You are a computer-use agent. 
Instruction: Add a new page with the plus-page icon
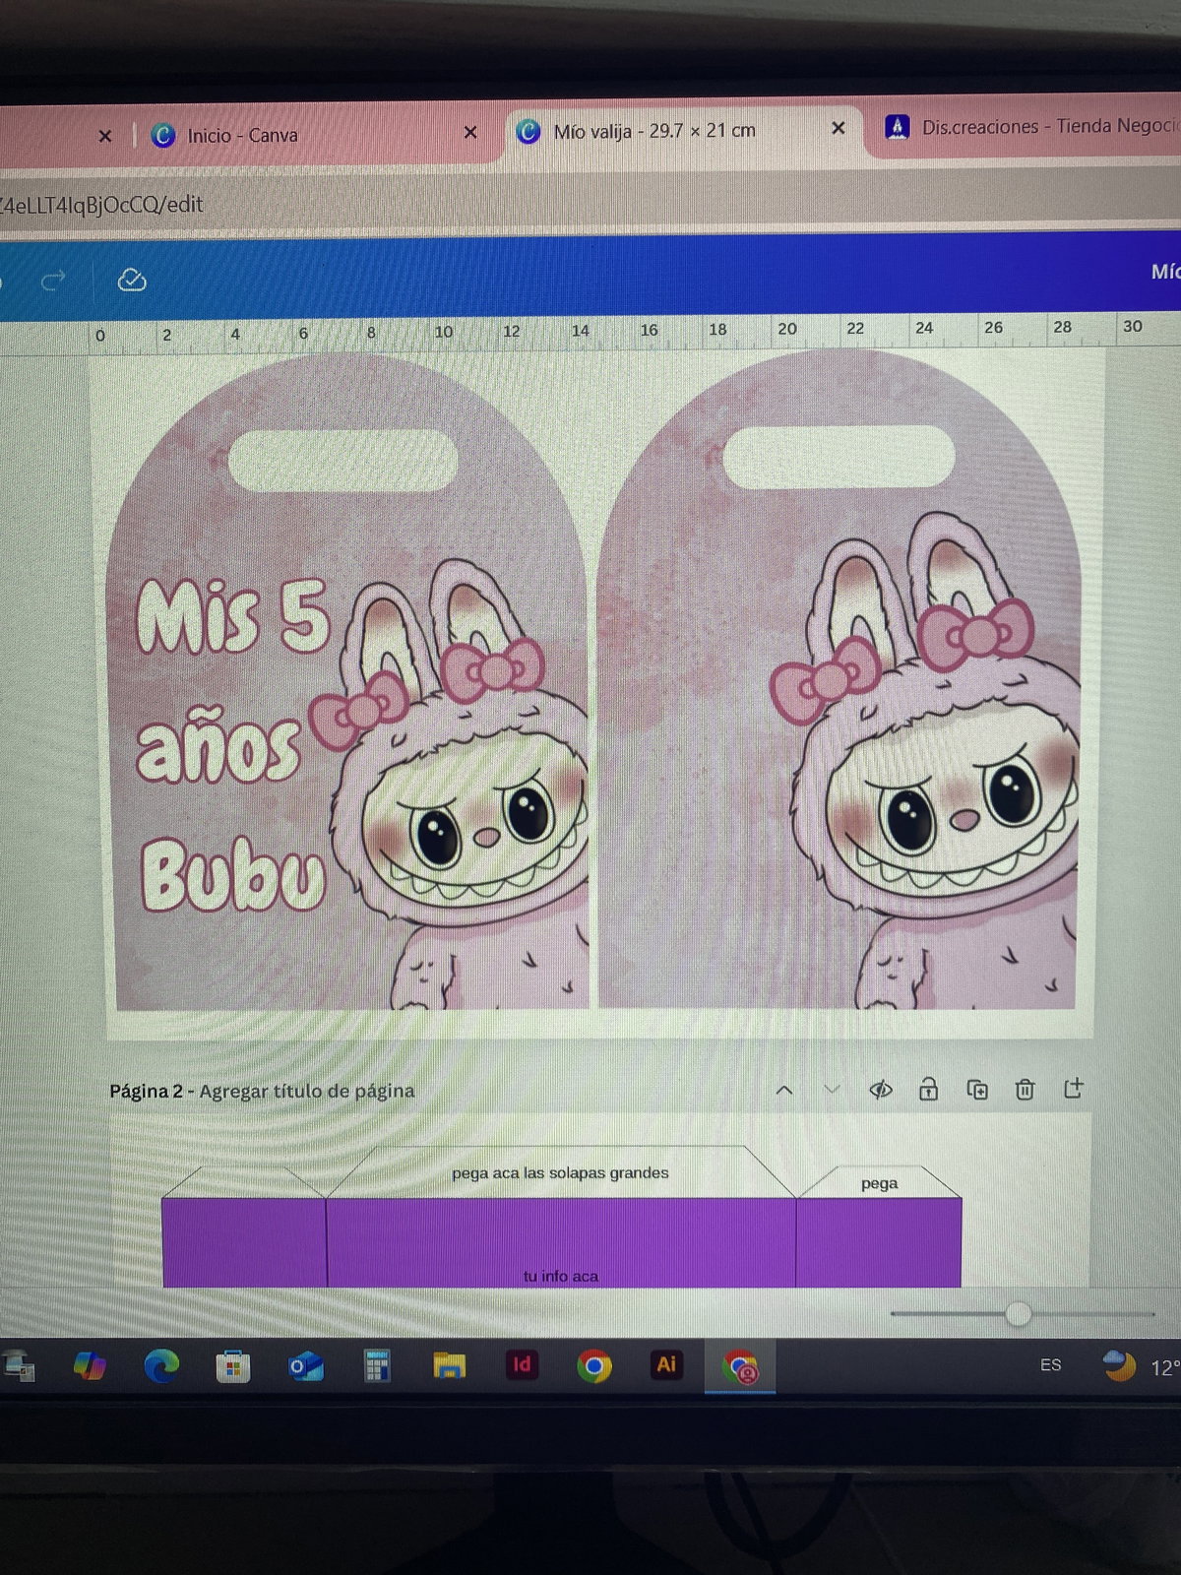[1073, 1088]
